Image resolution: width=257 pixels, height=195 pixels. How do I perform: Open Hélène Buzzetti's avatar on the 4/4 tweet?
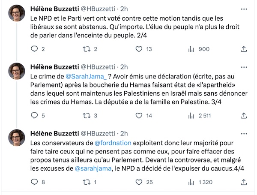coord(17,138)
